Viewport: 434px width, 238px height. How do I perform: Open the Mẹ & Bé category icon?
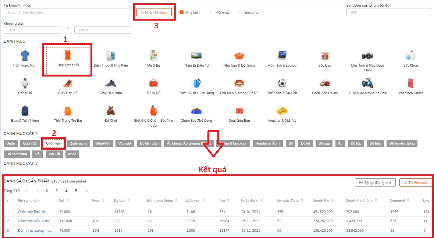tap(153, 56)
